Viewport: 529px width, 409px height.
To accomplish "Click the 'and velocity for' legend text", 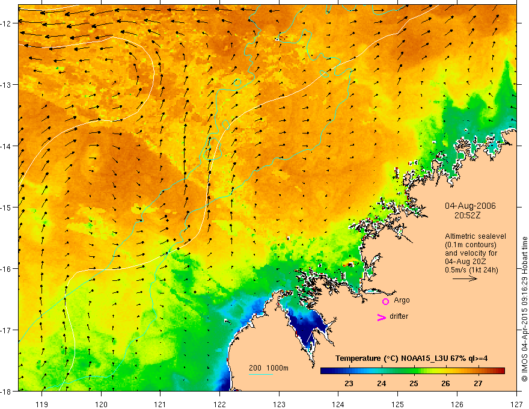I will point(471,253).
